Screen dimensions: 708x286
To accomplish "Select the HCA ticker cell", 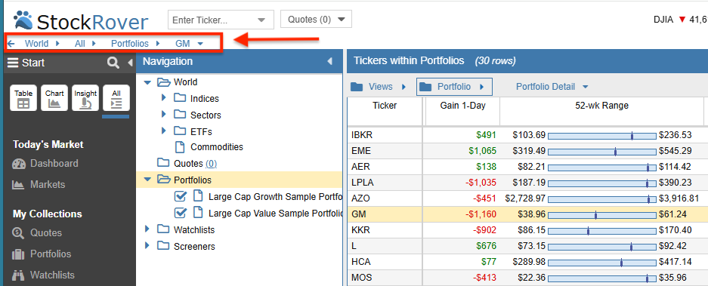I will pos(385,262).
